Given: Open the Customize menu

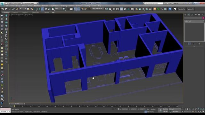Looking at the screenshot, I should coord(79,6).
